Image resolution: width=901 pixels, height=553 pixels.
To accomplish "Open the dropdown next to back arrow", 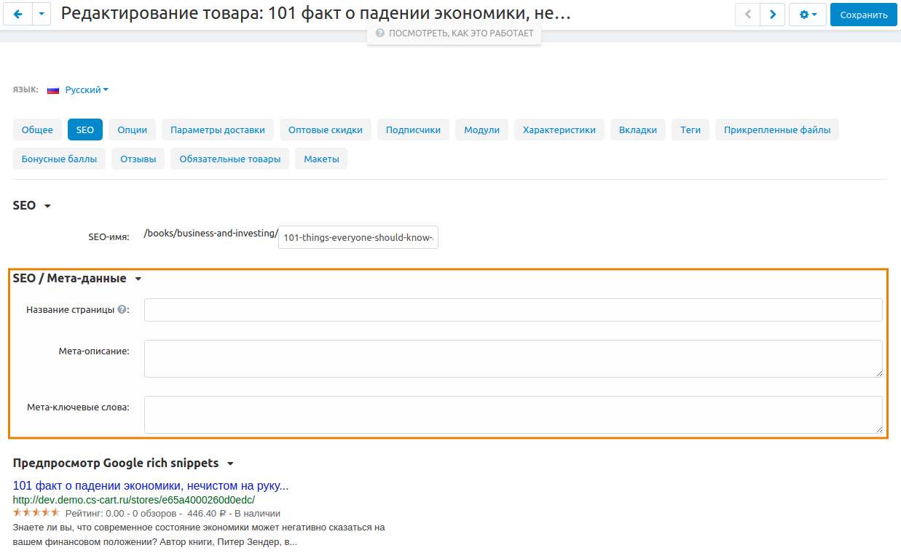I will click(42, 15).
